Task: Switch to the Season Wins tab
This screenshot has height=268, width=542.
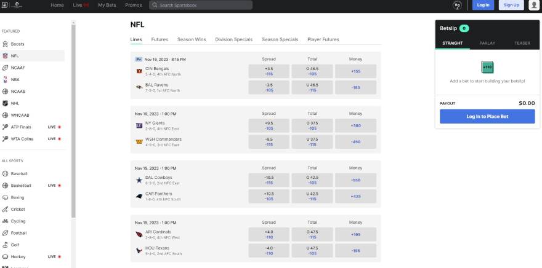Action: (x=192, y=39)
